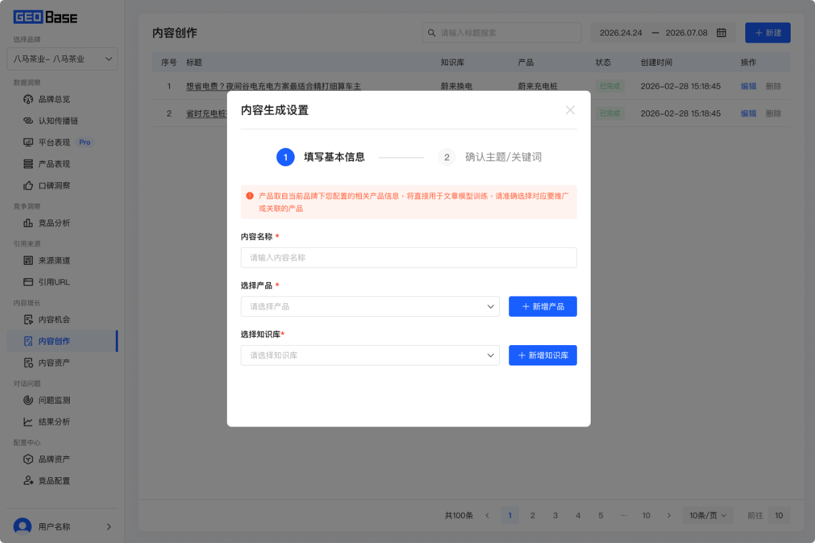Click the 蔚来换电 knowledge base cell

457,86
